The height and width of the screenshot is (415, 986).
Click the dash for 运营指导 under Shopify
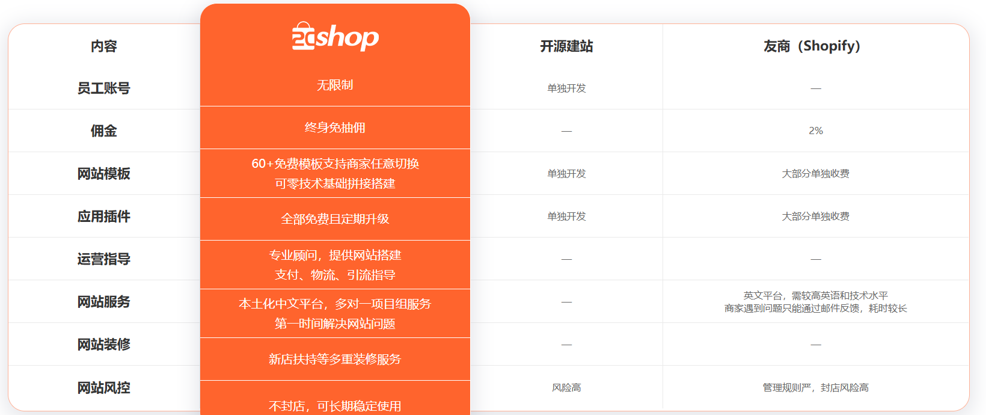(x=815, y=259)
